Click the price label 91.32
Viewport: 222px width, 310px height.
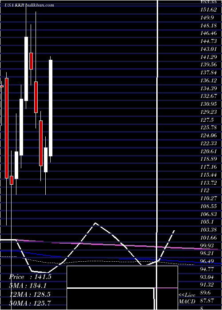click(207, 284)
